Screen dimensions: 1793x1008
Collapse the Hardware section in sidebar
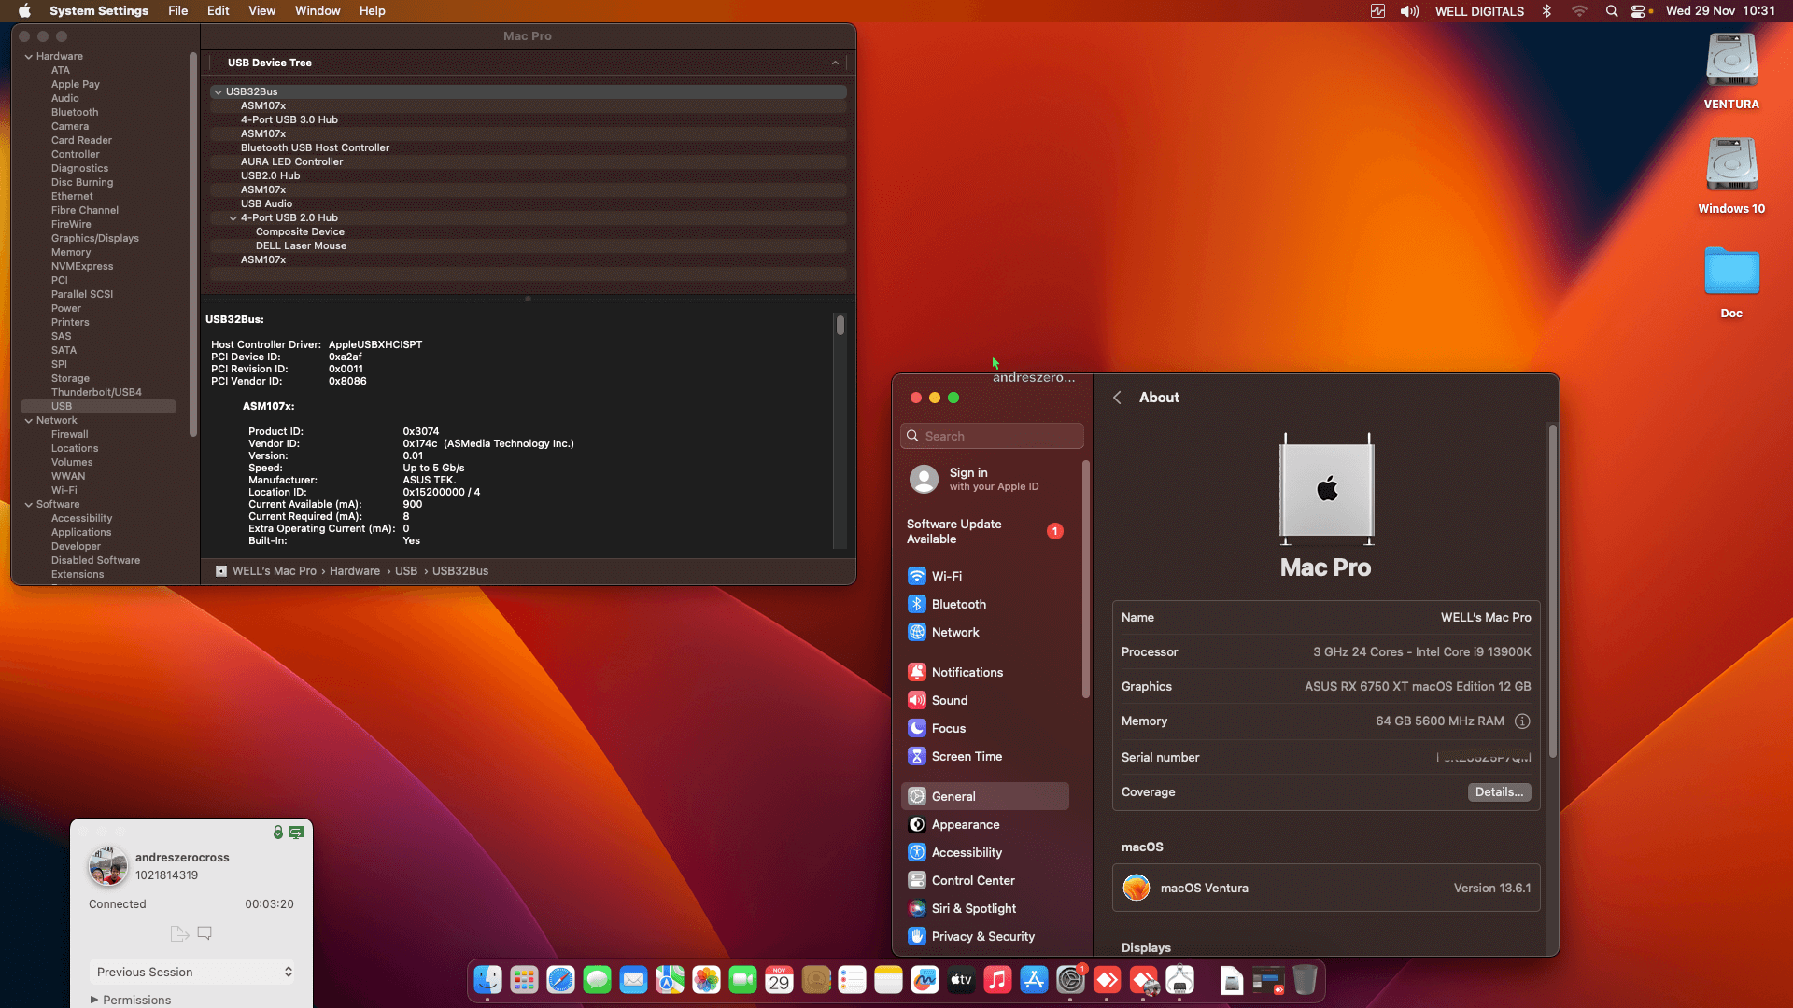click(29, 57)
